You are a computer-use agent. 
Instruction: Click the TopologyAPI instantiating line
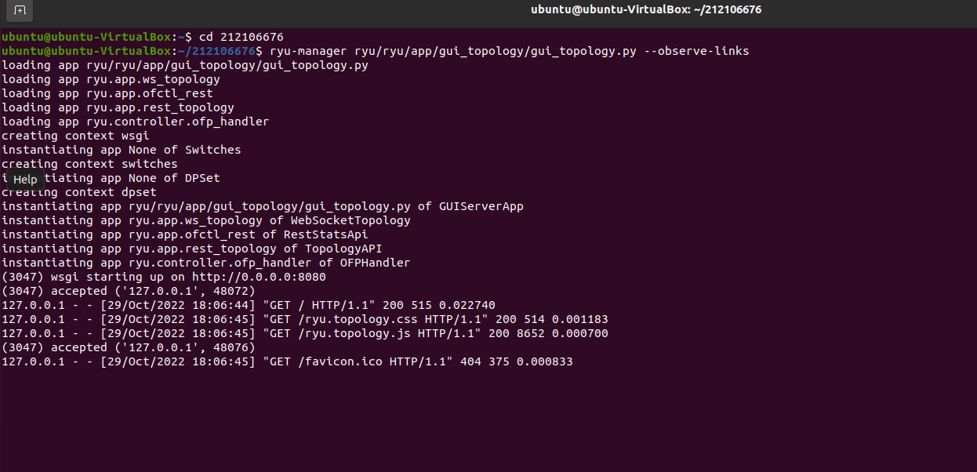tap(192, 249)
